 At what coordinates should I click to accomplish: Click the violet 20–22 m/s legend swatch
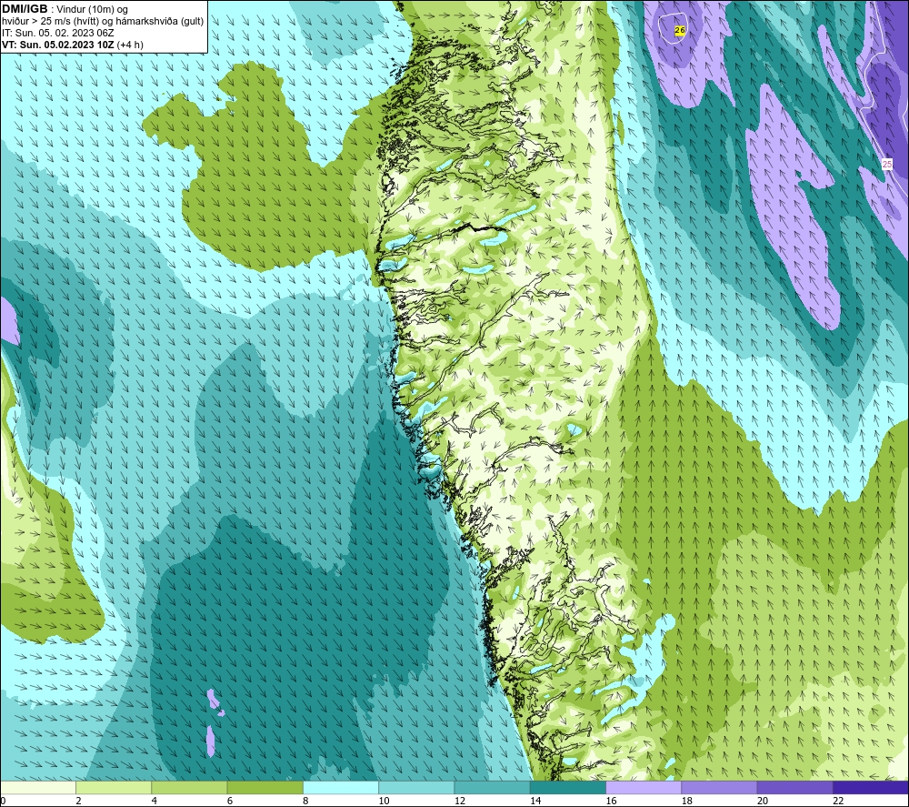tap(794, 787)
